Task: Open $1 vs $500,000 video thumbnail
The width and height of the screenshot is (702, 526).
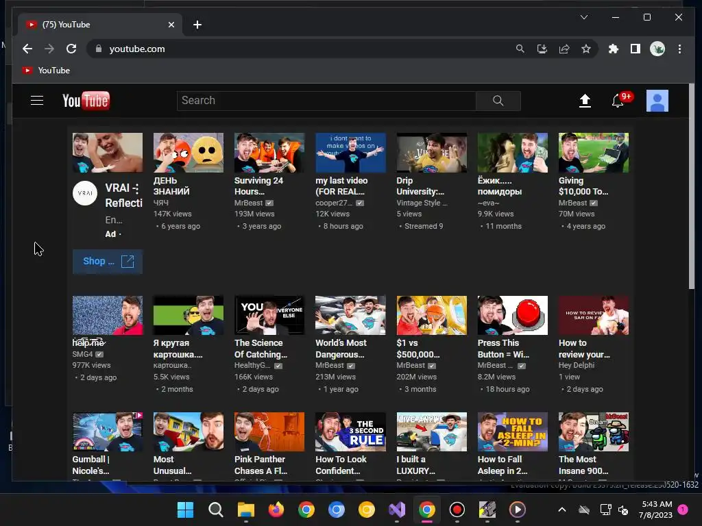Action: [432, 315]
